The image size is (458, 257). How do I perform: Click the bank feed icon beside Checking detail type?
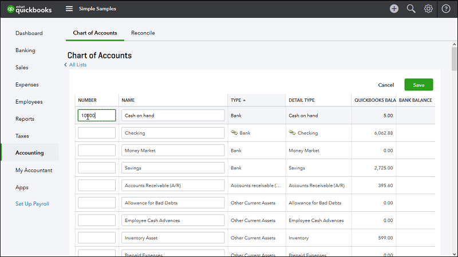(x=293, y=133)
